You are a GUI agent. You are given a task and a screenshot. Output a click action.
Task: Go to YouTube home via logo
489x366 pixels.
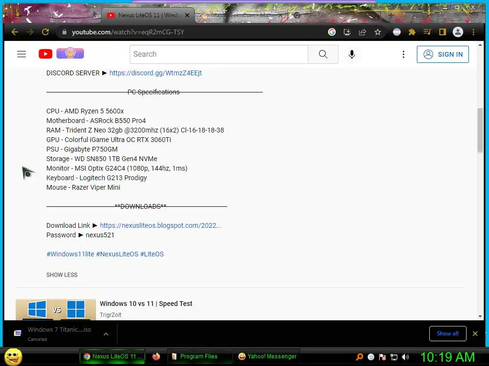click(x=45, y=54)
